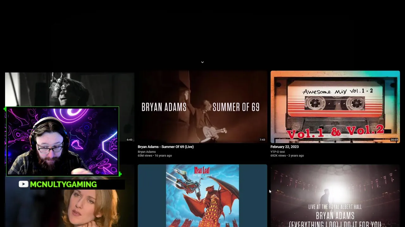Open Bryan Adams Summer Of 69 thumbnail
The image size is (405, 227).
202,107
